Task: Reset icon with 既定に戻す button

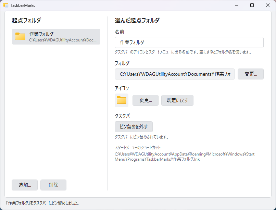Action: 177,100
